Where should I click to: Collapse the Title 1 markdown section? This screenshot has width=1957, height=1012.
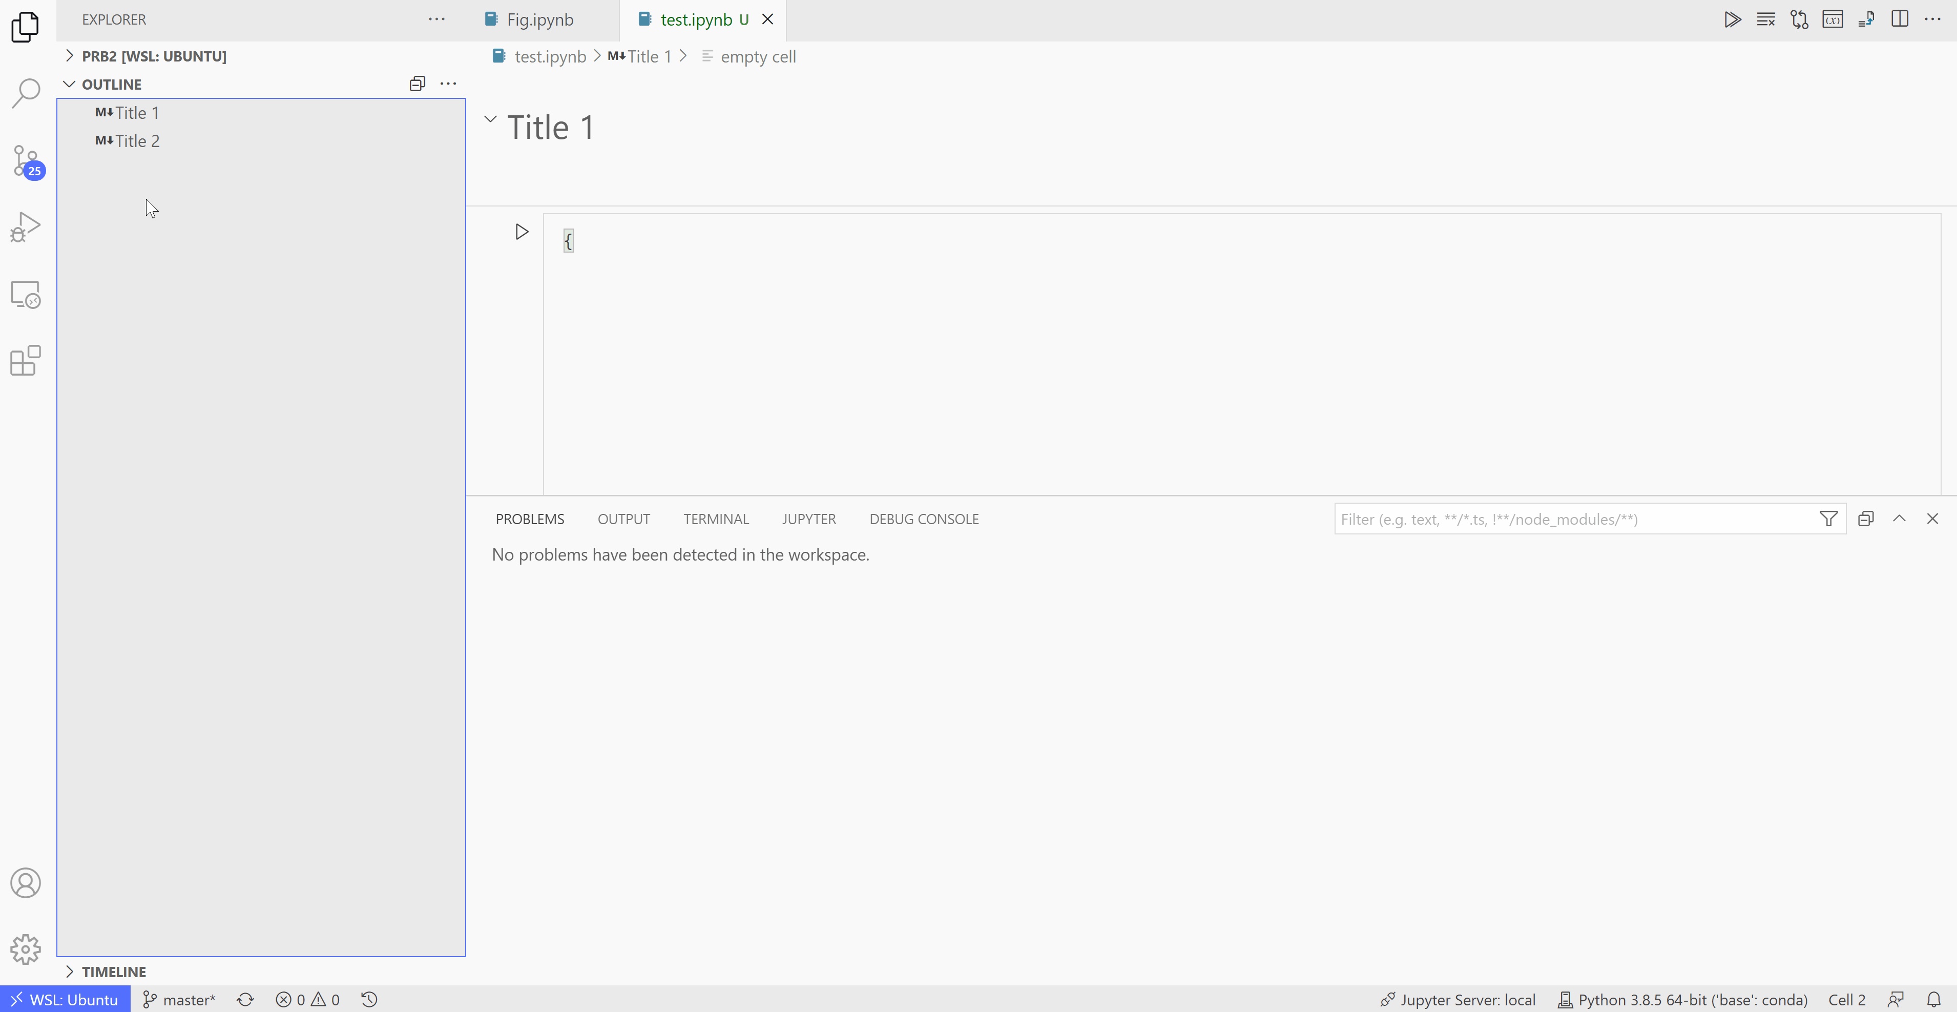(490, 118)
